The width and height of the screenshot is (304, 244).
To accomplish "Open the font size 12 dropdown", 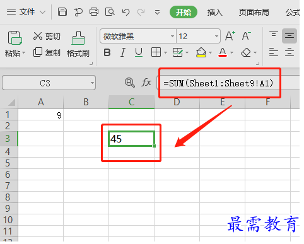I will click(x=216, y=37).
